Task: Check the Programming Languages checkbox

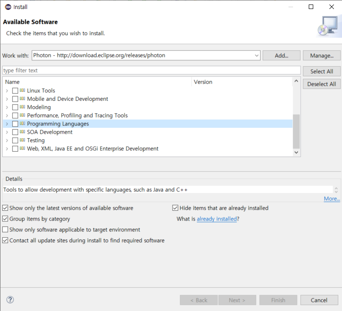Action: pos(15,124)
